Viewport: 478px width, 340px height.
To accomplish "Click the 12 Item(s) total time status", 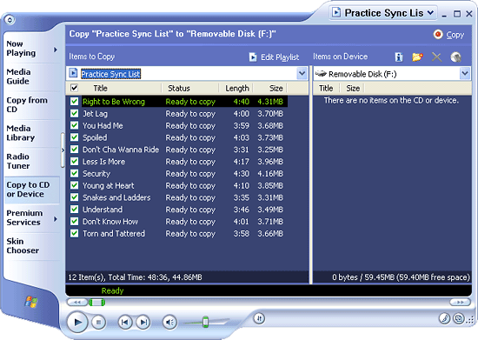I will [135, 277].
